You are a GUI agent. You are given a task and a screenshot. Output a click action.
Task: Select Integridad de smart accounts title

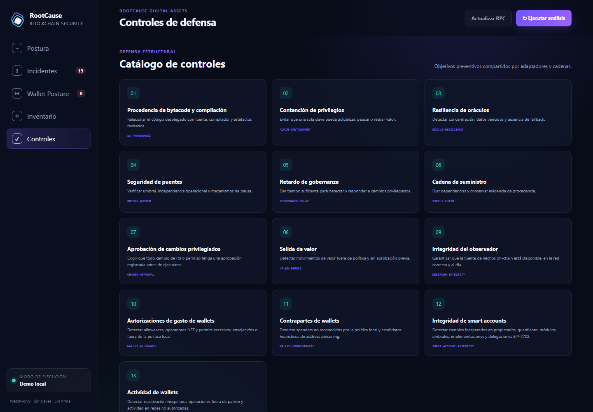pos(469,321)
